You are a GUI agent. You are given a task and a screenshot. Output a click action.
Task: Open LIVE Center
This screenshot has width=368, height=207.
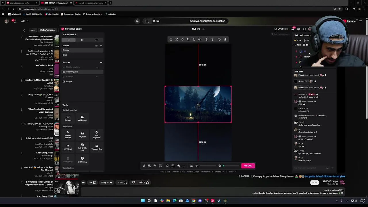pyautogui.click(x=281, y=29)
